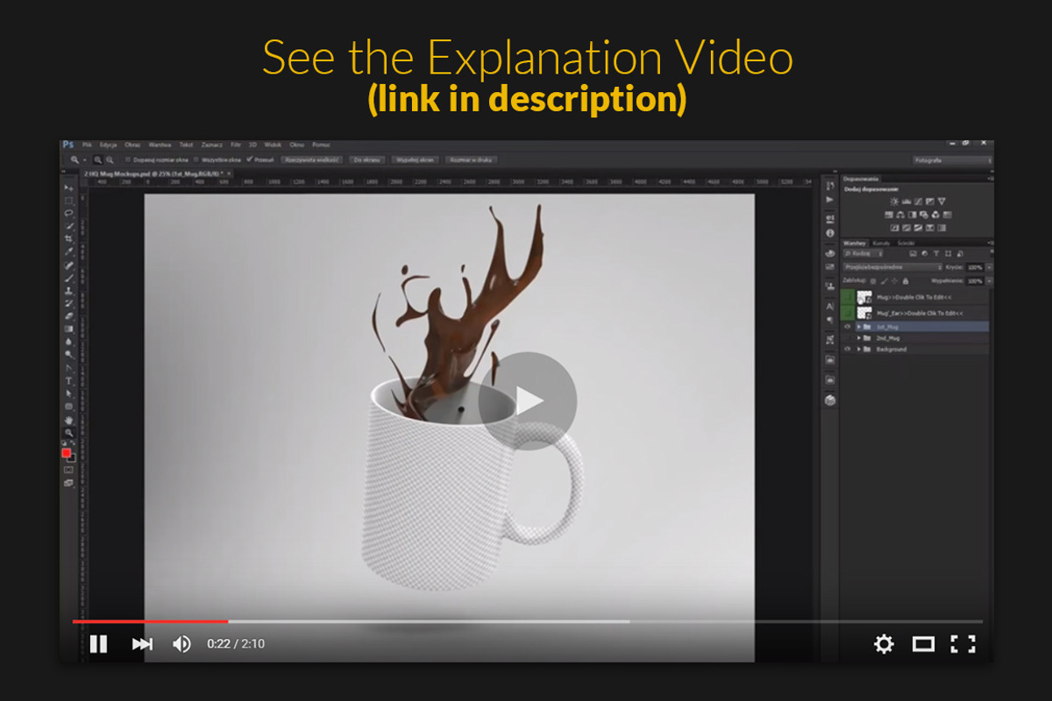Open the video settings gear
The image size is (1052, 701).
pyautogui.click(x=884, y=644)
